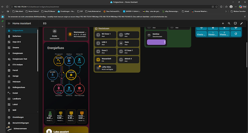The height and width of the screenshot is (133, 248).
Task: Click the Hausakku battery circle
Action: 59,89
